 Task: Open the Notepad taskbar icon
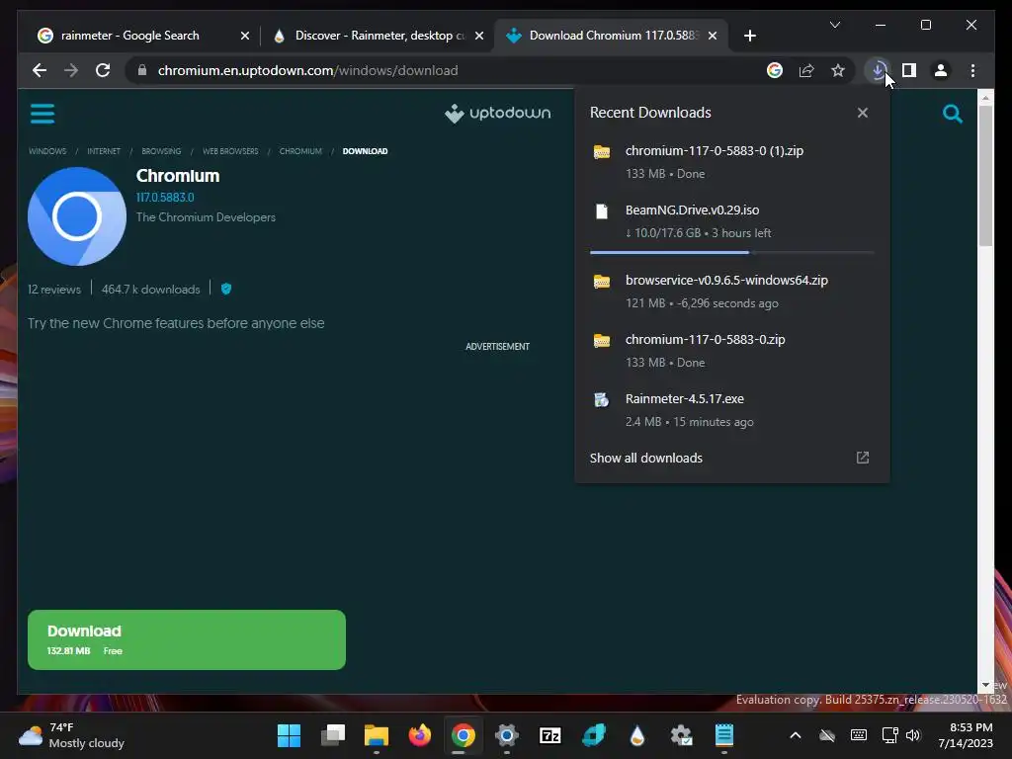tap(724, 735)
